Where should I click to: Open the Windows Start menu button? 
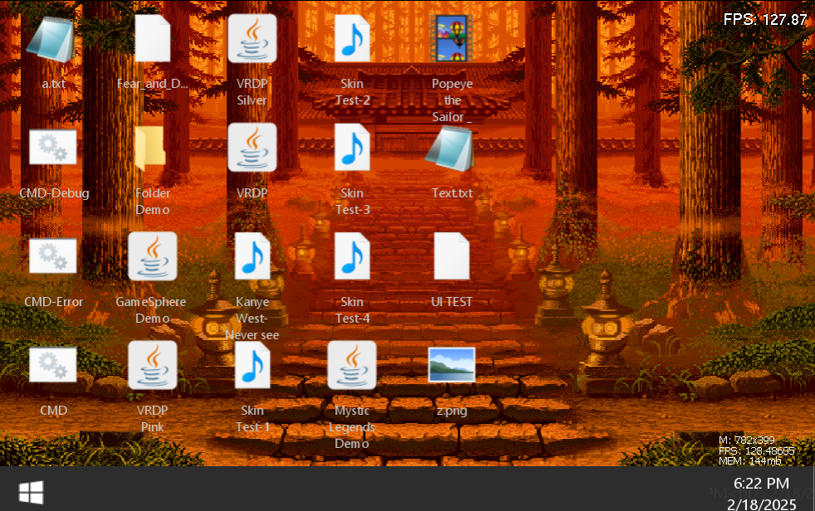pos(31,493)
